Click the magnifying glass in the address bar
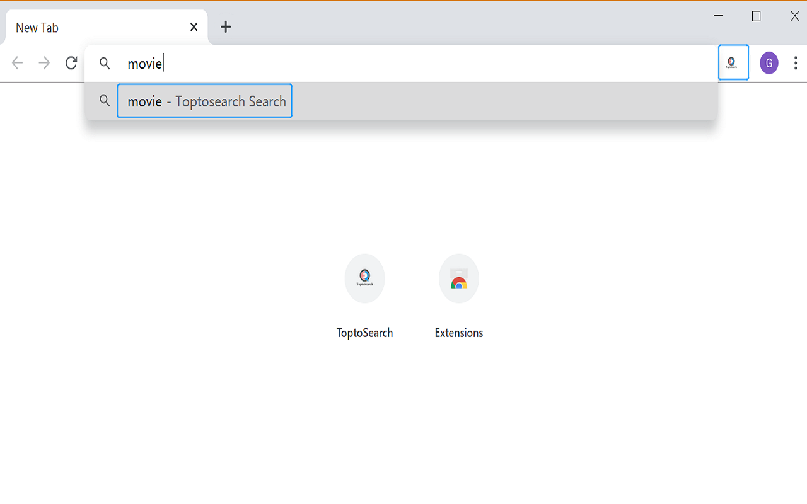Screen dimensions: 807x504 (105, 63)
